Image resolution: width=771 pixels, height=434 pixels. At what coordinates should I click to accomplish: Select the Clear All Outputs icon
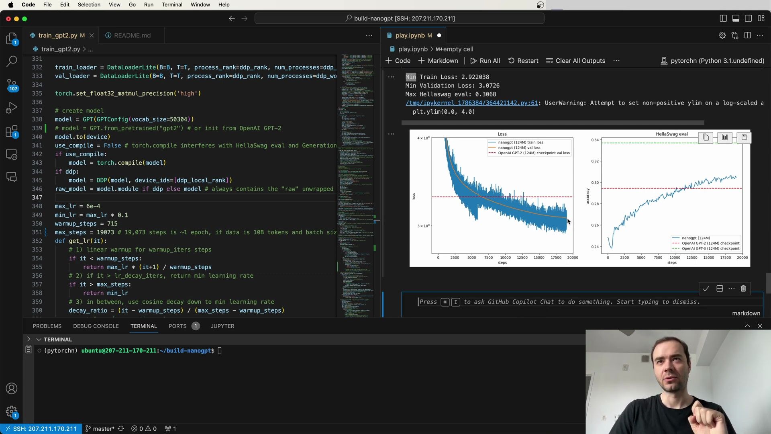[550, 60]
